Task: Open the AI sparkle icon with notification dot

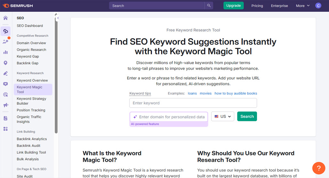Action: click(x=6, y=41)
